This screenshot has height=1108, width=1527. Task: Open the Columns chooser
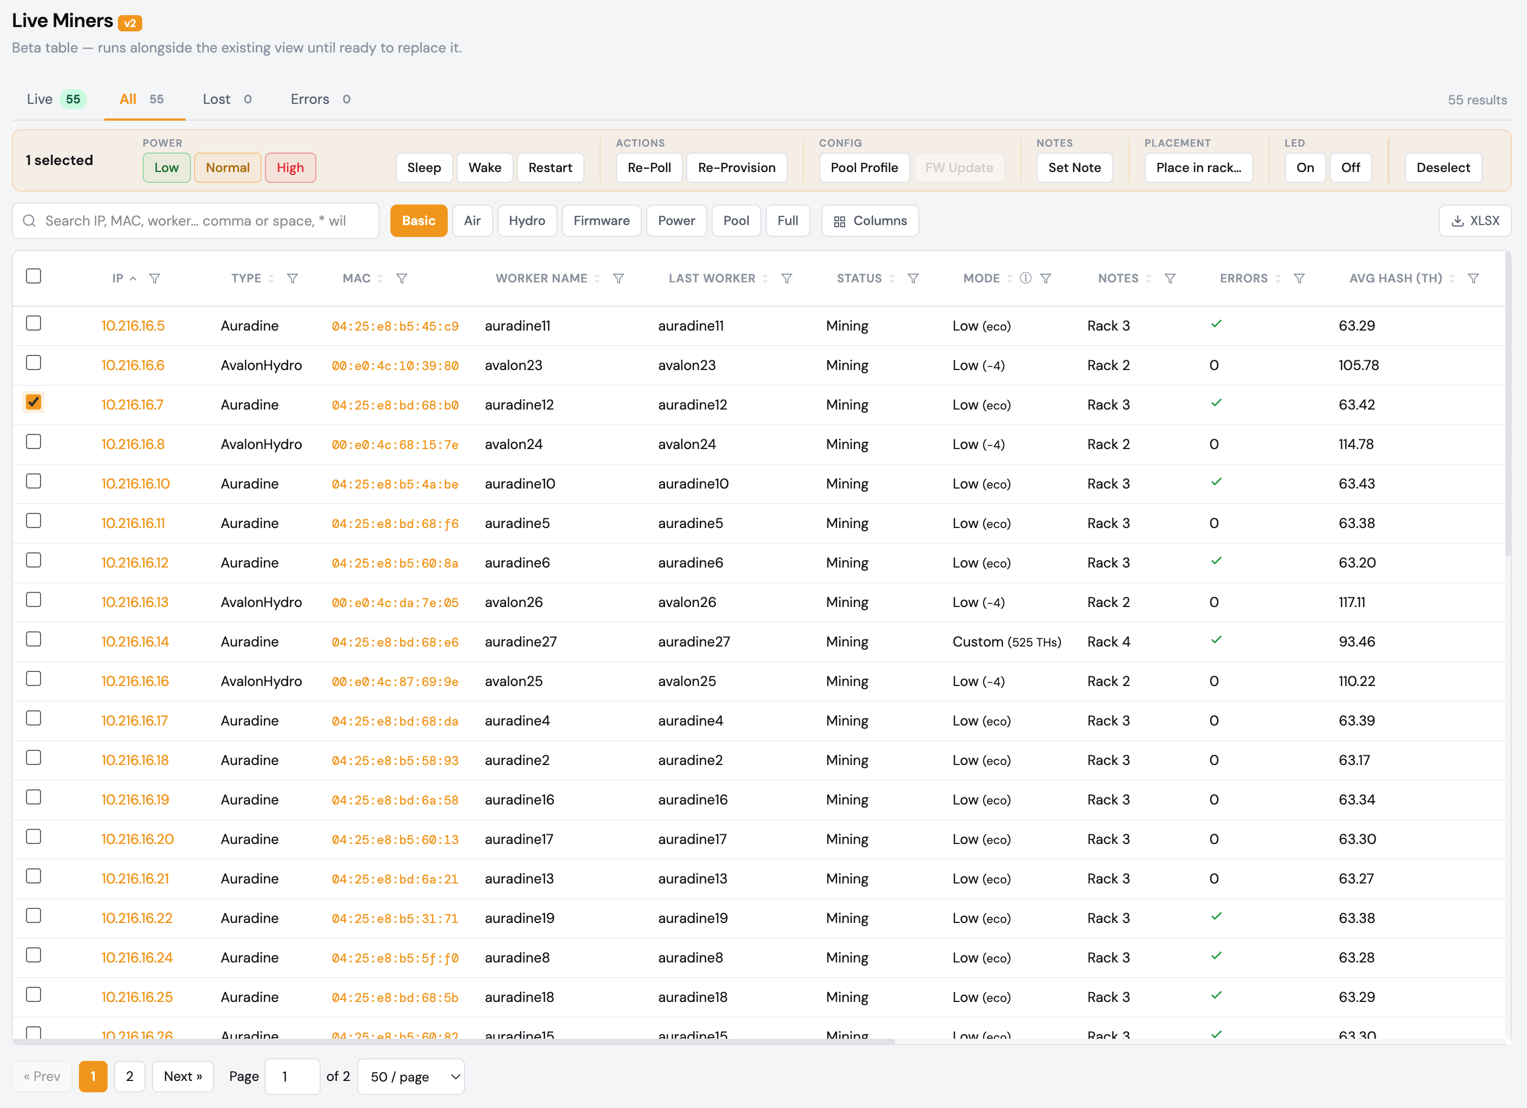[x=870, y=221]
